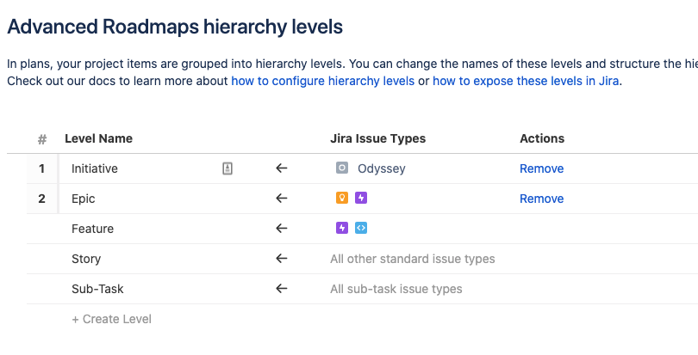Click the orange lightbulb icon in Epic row
This screenshot has width=698, height=355.
342,199
